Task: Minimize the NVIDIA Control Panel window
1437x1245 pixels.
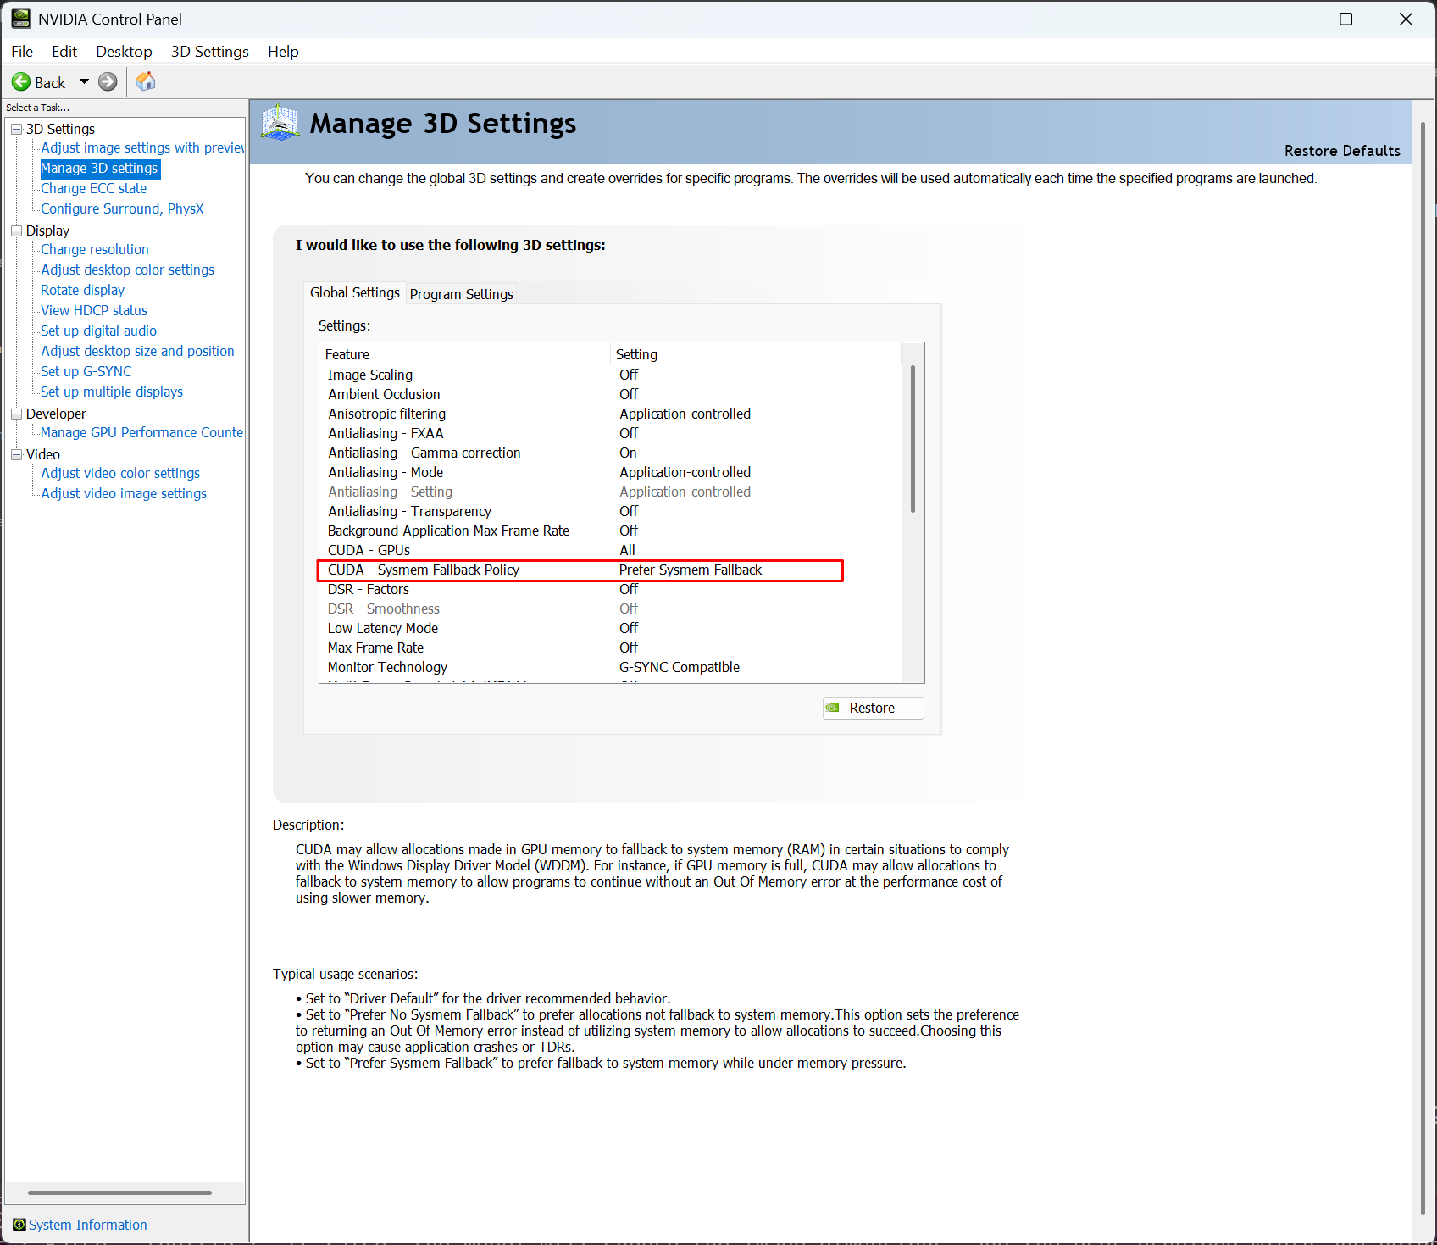Action: (1288, 19)
